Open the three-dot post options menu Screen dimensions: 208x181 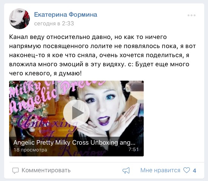click(191, 15)
